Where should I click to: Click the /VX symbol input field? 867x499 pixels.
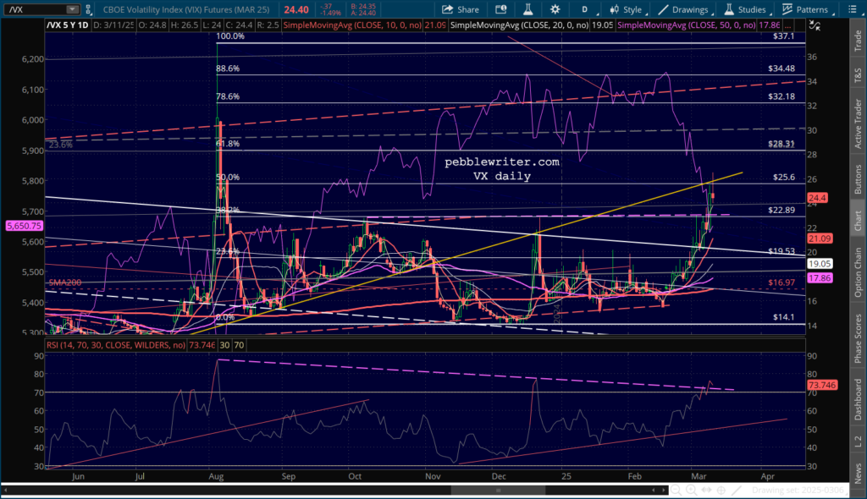pos(32,9)
